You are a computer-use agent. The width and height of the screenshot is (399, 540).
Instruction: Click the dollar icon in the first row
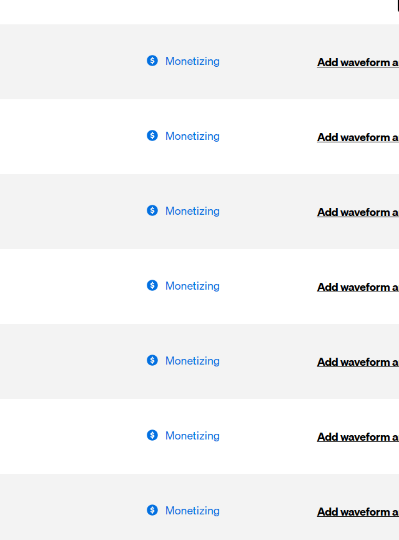tap(152, 61)
